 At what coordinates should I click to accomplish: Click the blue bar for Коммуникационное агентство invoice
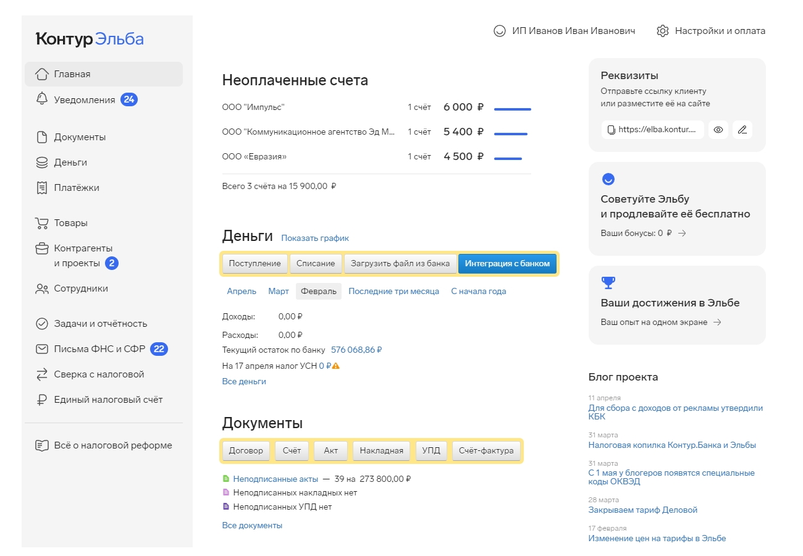(x=511, y=134)
